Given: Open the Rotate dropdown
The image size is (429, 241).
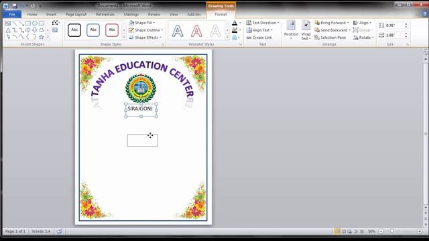Looking at the screenshot, I should click(363, 37).
